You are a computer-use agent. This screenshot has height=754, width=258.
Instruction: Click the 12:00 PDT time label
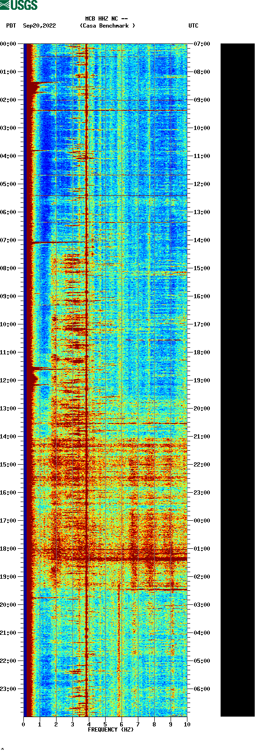pyautogui.click(x=8, y=381)
